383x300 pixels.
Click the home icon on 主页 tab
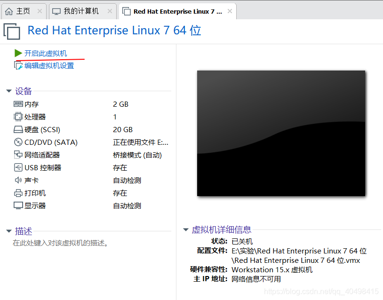9,11
